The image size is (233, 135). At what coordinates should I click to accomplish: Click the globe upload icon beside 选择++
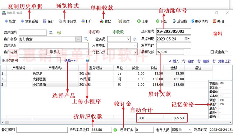click(88, 61)
